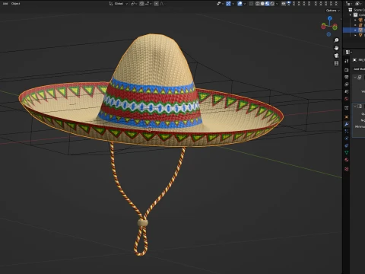365x274 pixels.
Task: Select the Scene Collection row in outliner
Action: coord(356,10)
